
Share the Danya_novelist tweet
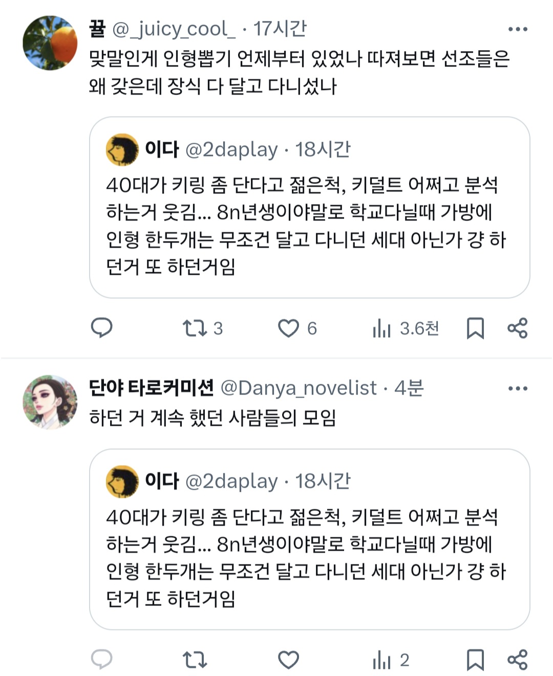coord(517,660)
